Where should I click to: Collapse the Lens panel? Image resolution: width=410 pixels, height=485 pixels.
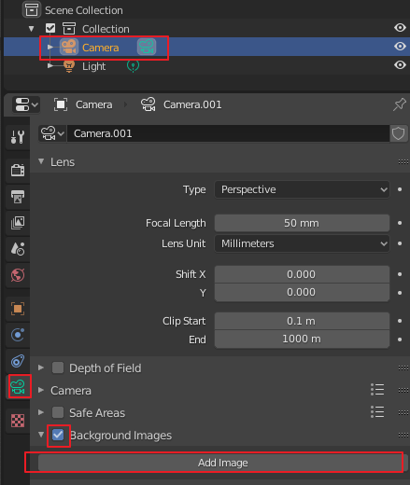click(x=41, y=161)
